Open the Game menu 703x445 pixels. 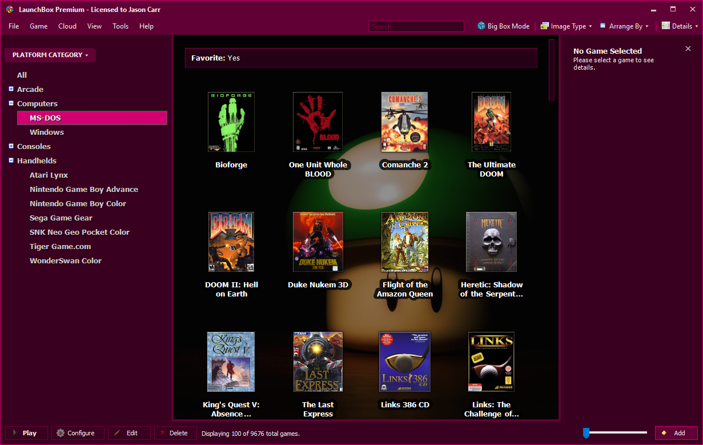(x=39, y=26)
